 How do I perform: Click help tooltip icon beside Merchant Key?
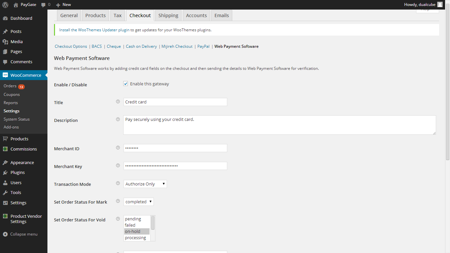click(118, 165)
